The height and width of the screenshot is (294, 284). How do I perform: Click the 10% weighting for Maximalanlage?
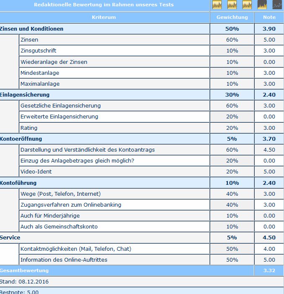point(232,84)
